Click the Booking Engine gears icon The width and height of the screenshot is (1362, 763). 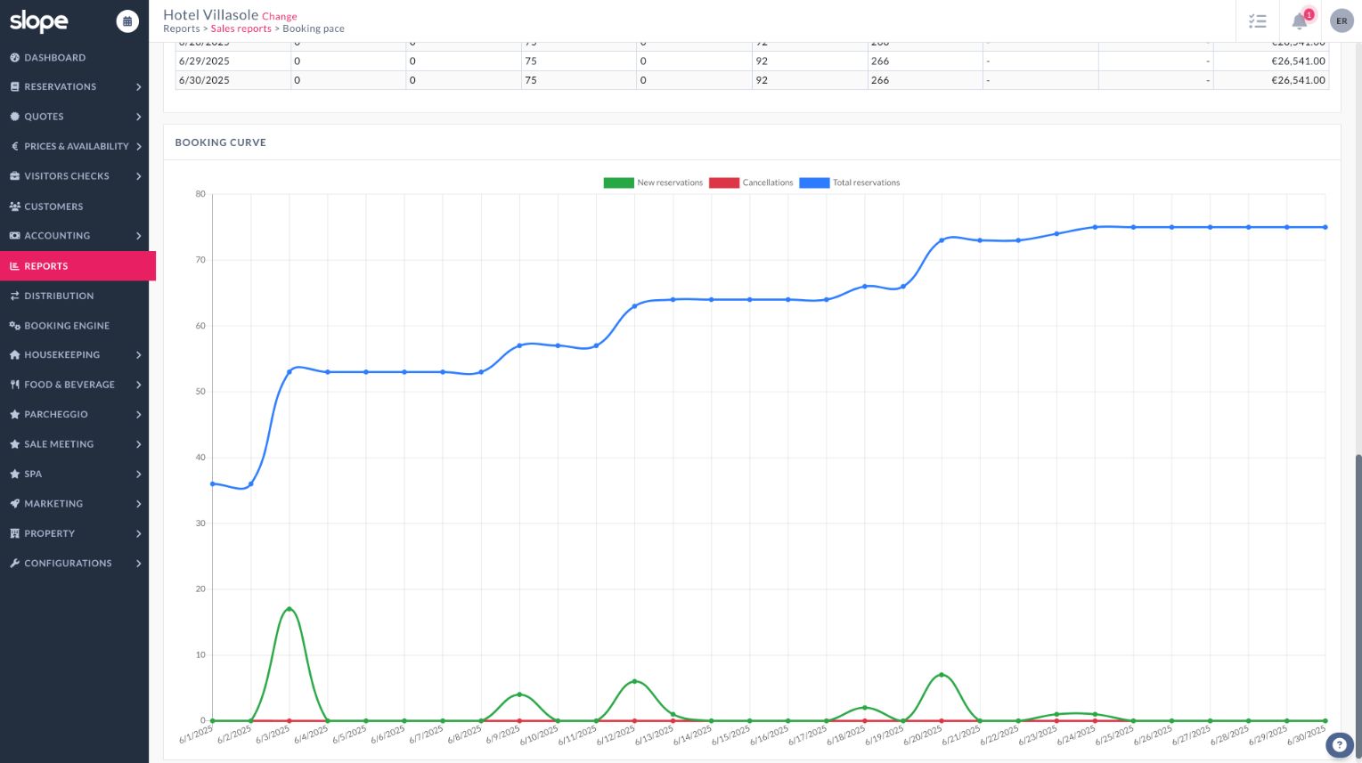click(14, 326)
